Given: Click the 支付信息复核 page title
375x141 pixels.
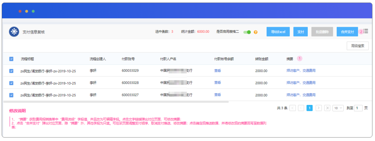Looking at the screenshot, I should 34,32.
